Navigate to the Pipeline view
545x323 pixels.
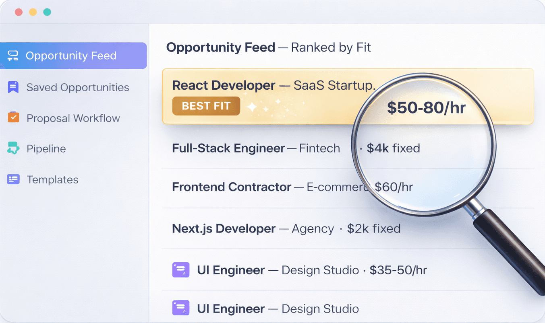coord(46,148)
